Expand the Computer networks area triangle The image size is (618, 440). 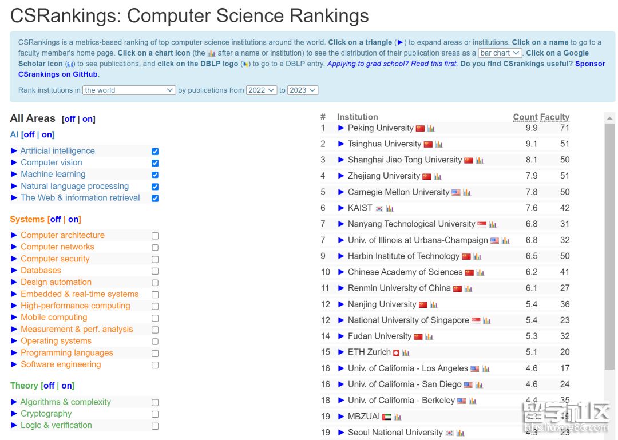point(14,247)
